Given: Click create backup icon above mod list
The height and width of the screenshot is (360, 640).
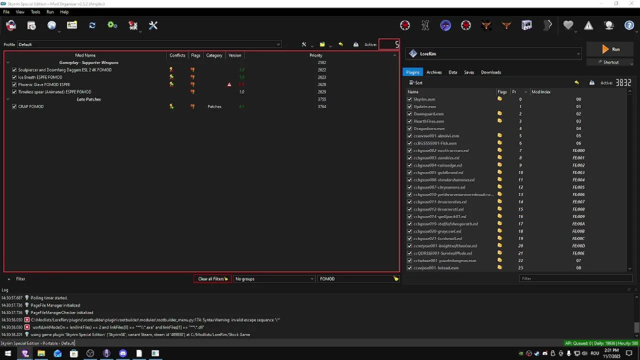Looking at the screenshot, I should pos(356,44).
